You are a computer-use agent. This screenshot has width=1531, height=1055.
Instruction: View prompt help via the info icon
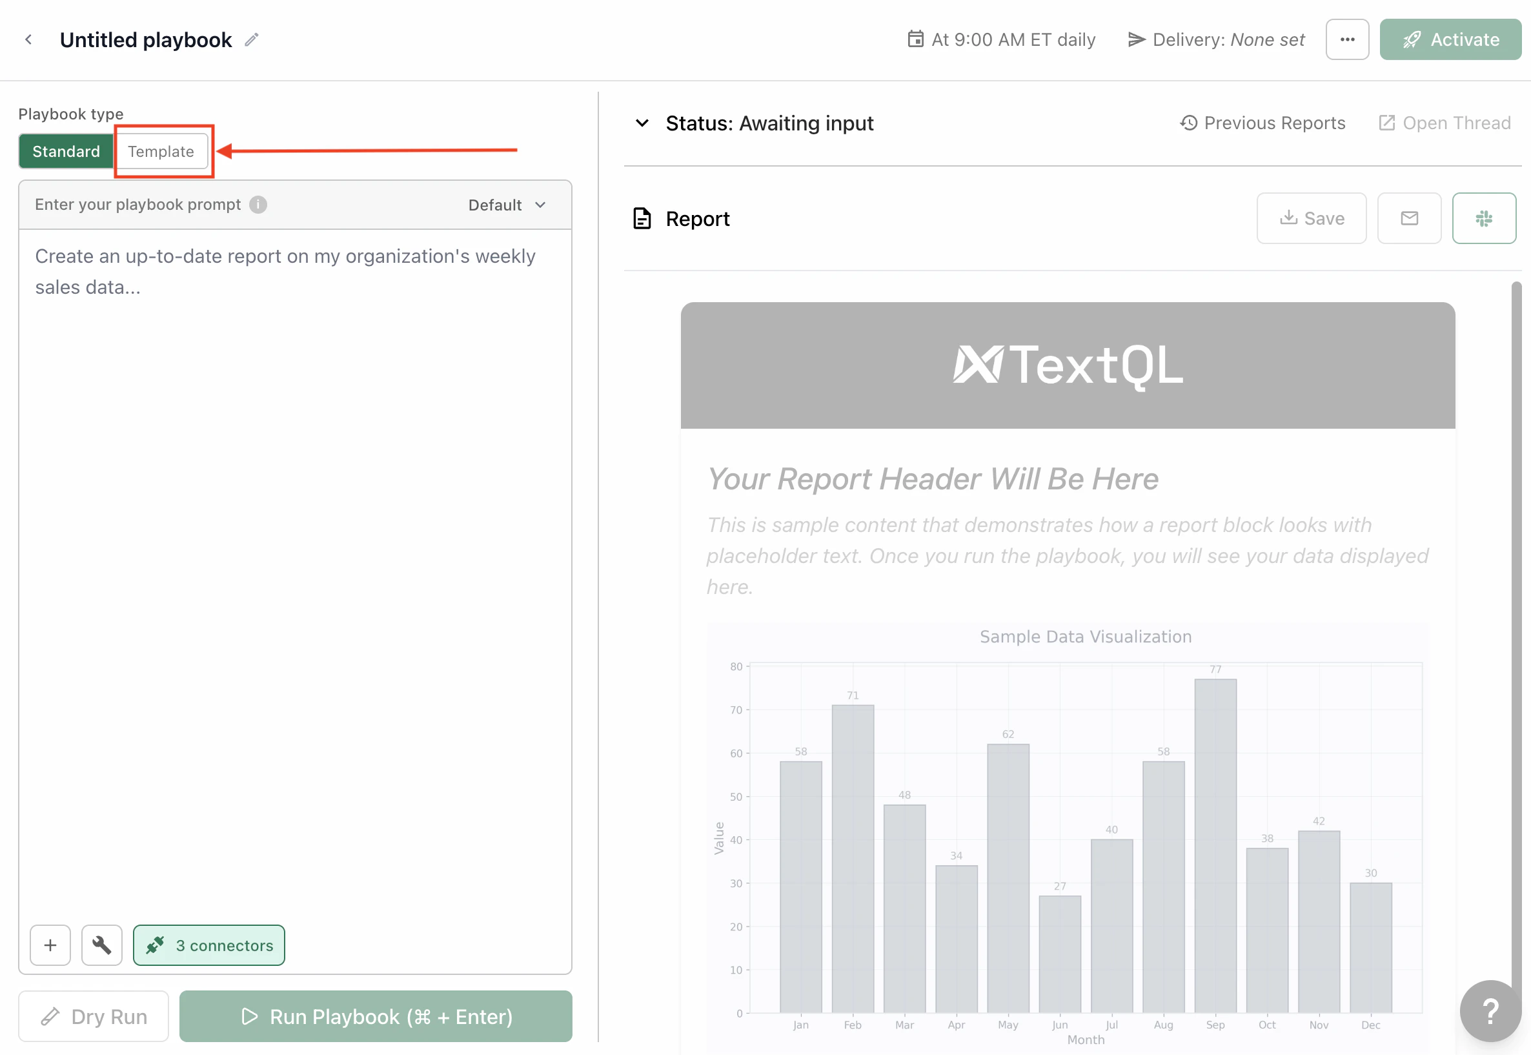258,205
